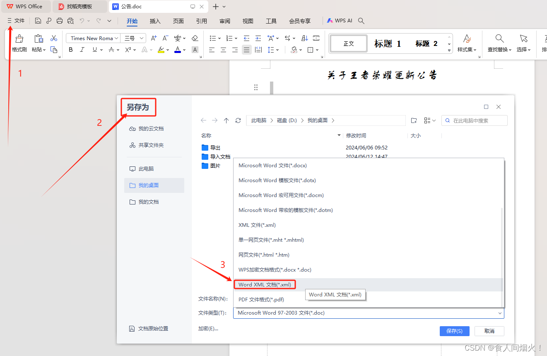Click the undo arrow icon

(82, 21)
